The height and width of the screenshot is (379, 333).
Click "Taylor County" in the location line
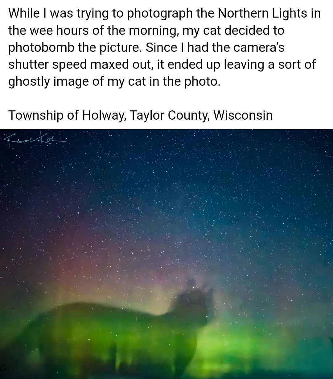169,115
